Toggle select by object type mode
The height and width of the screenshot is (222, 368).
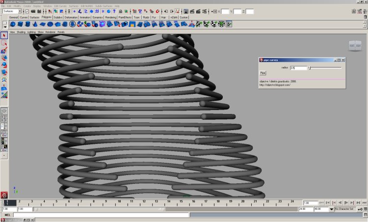(55, 11)
